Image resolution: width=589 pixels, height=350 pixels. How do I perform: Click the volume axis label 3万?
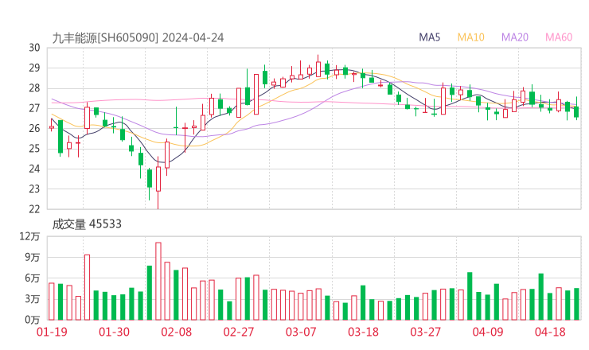(x=33, y=299)
